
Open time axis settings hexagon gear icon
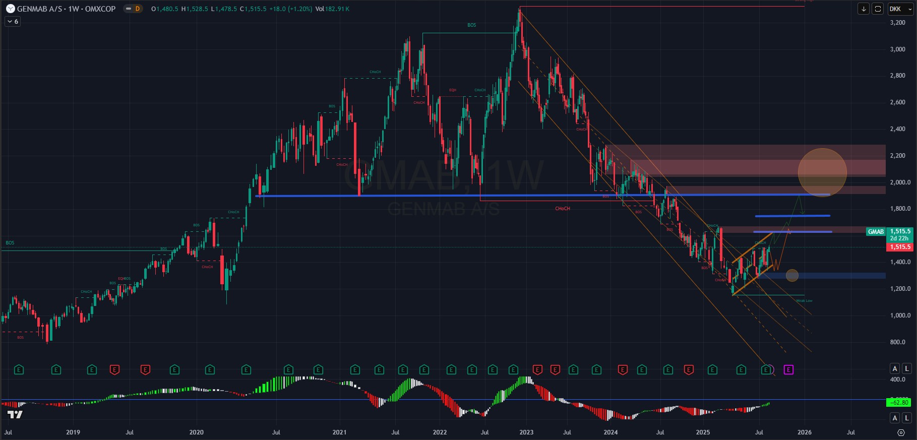coord(901,432)
